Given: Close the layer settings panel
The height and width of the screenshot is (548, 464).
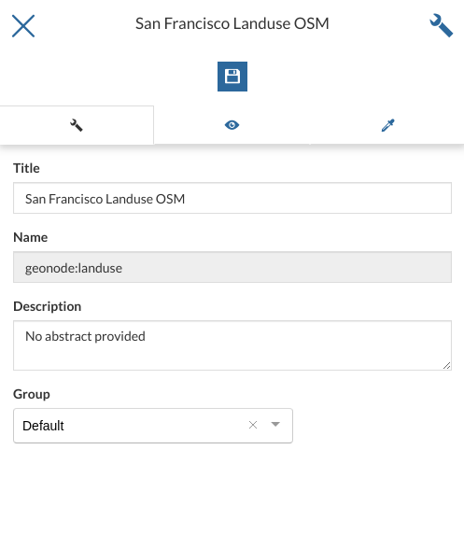Looking at the screenshot, I should pyautogui.click(x=23, y=26).
